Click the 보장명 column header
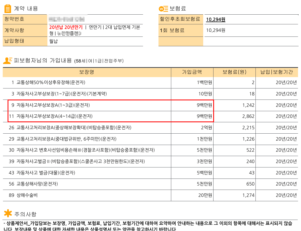301x231 pixels. pos(87,72)
